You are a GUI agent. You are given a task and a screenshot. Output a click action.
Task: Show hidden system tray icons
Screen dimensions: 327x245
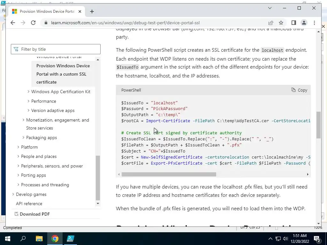[x=270, y=239]
